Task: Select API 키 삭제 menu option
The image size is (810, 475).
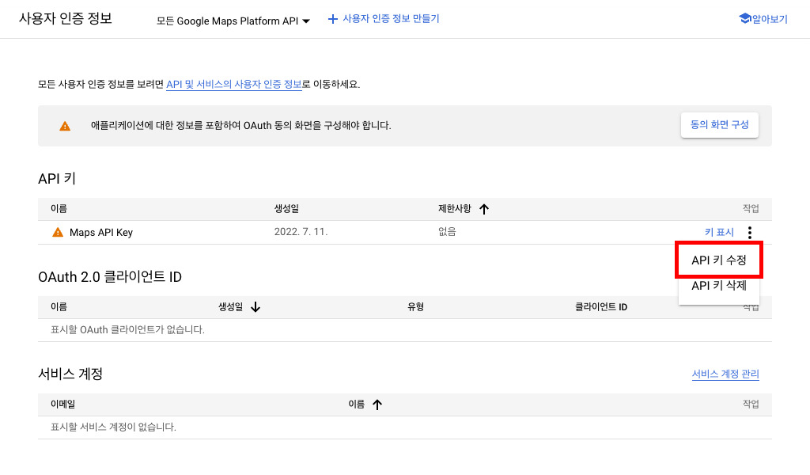Action: point(718,286)
